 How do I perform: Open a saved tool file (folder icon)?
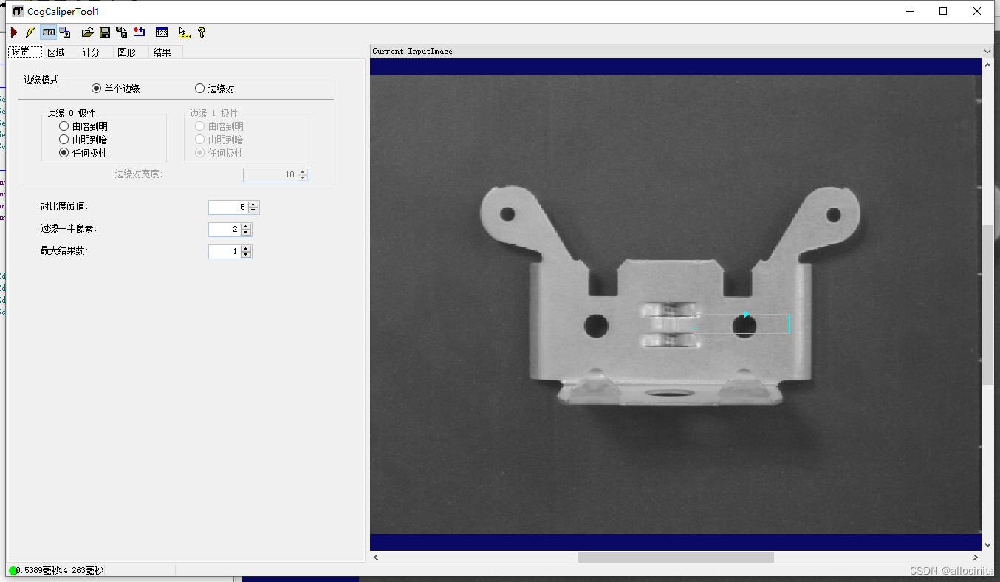pos(88,32)
